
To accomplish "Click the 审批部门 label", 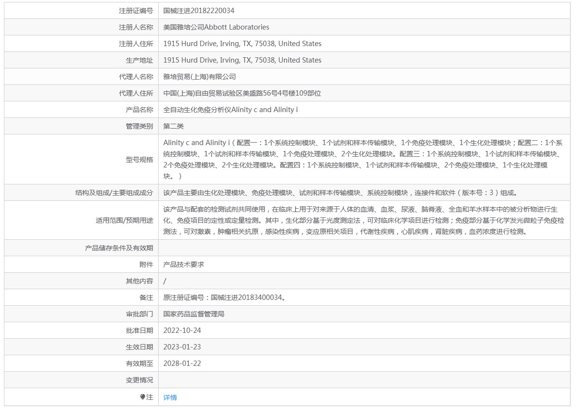I will point(139,314).
